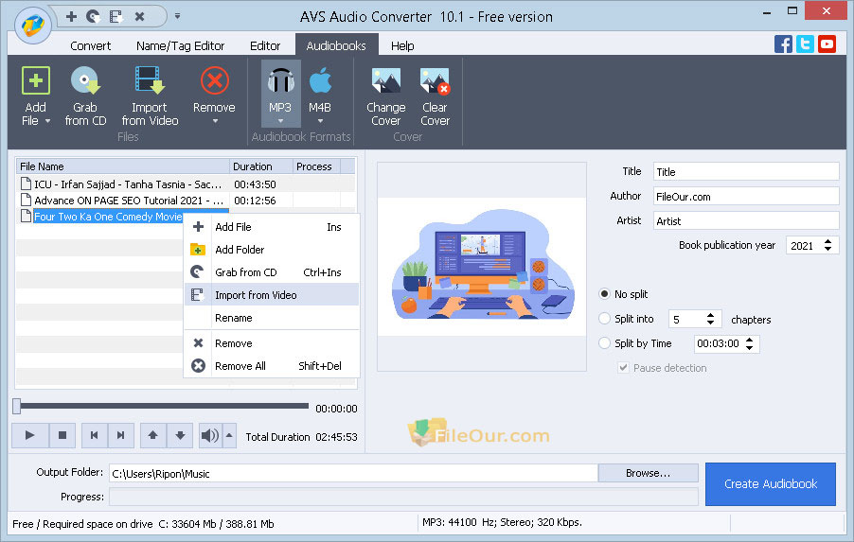
Task: Click the AVS application logo button
Action: [33, 25]
